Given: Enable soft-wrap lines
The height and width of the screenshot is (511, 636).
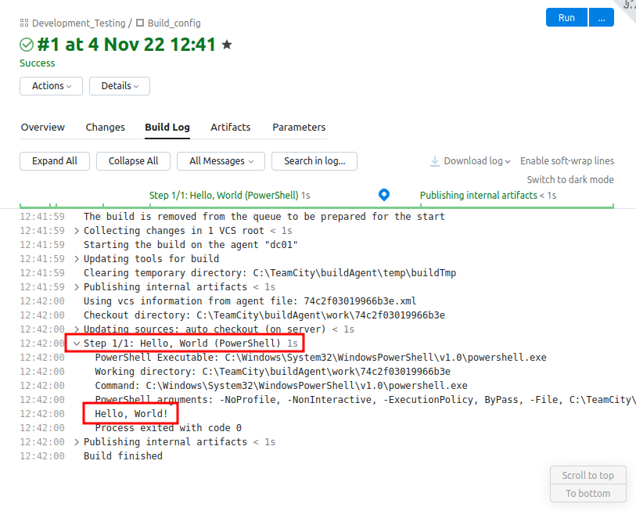Looking at the screenshot, I should 567,161.
